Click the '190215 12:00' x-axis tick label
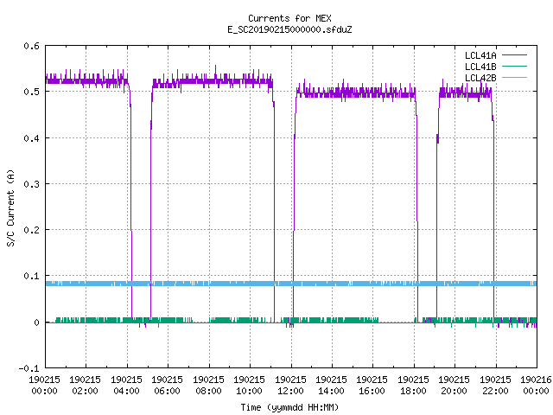This screenshot has width=553, height=415. [x=290, y=385]
